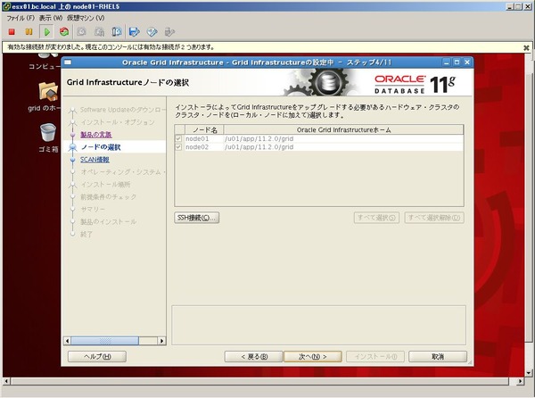535x398 pixels.
Task: Click インストール・オプション step
Action: (118, 122)
